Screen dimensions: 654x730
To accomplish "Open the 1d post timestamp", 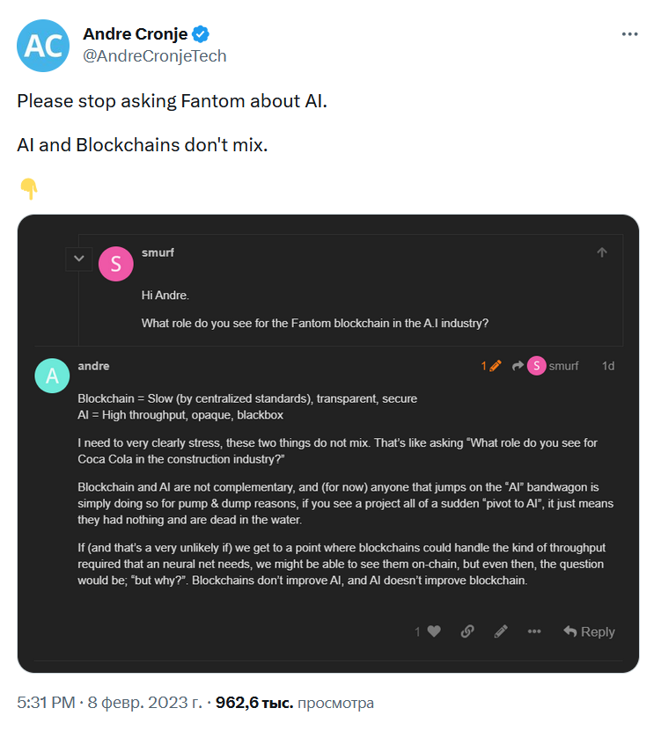I will 608,366.
